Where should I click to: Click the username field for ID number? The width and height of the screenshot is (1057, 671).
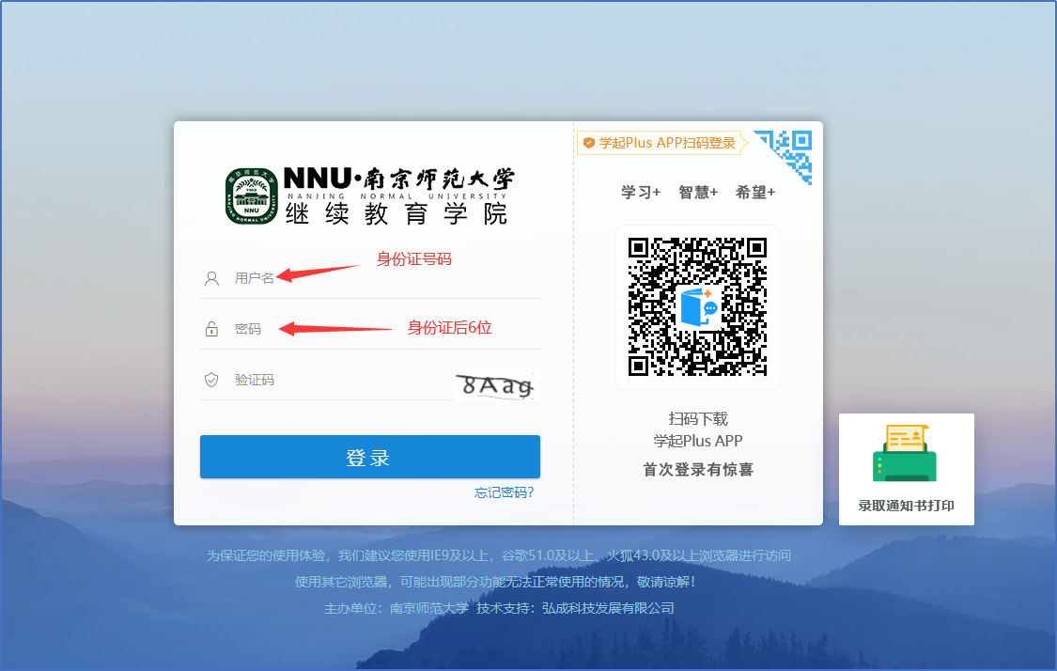370,278
